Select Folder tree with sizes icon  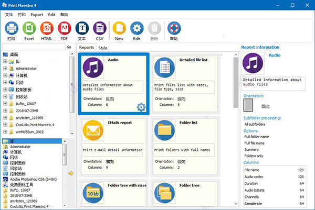[x=93, y=193]
